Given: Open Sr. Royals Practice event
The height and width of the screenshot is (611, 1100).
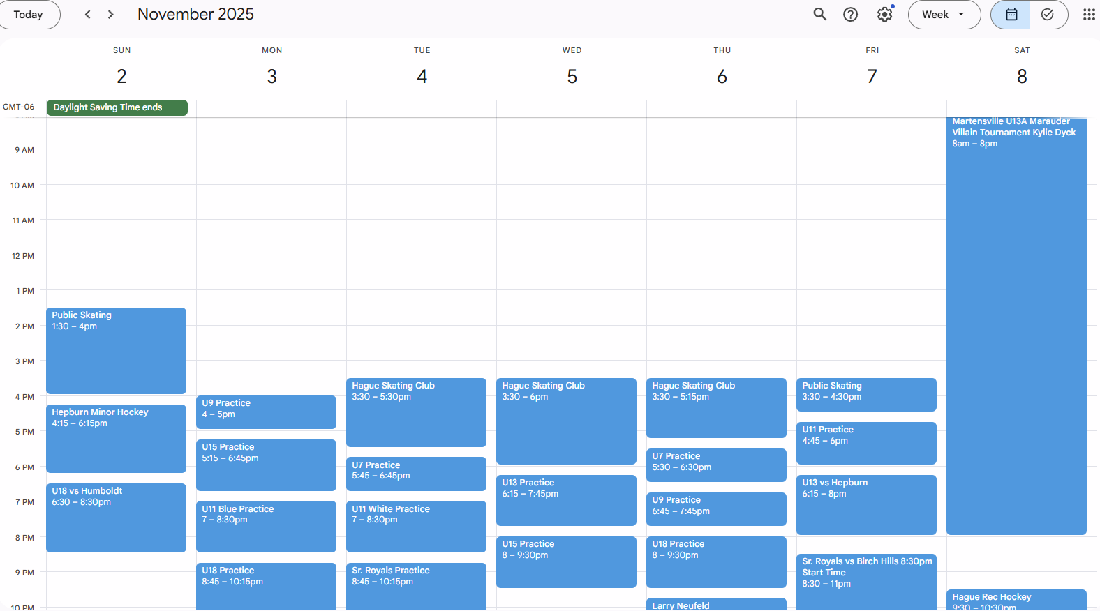Looking at the screenshot, I should [x=416, y=584].
